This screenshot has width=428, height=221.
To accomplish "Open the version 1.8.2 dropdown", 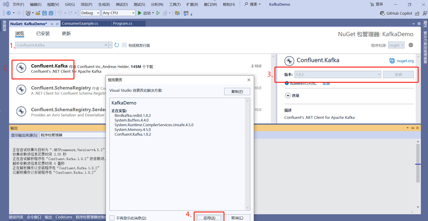I will pyautogui.click(x=338, y=74).
